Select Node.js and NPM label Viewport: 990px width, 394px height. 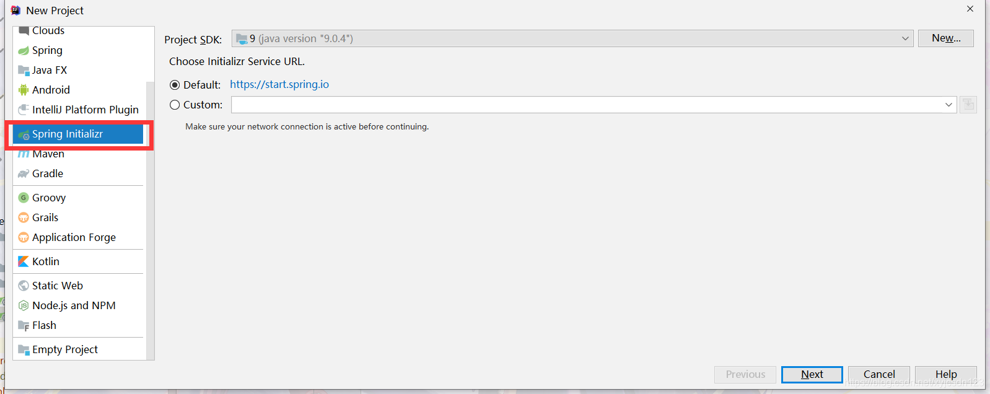click(x=74, y=305)
